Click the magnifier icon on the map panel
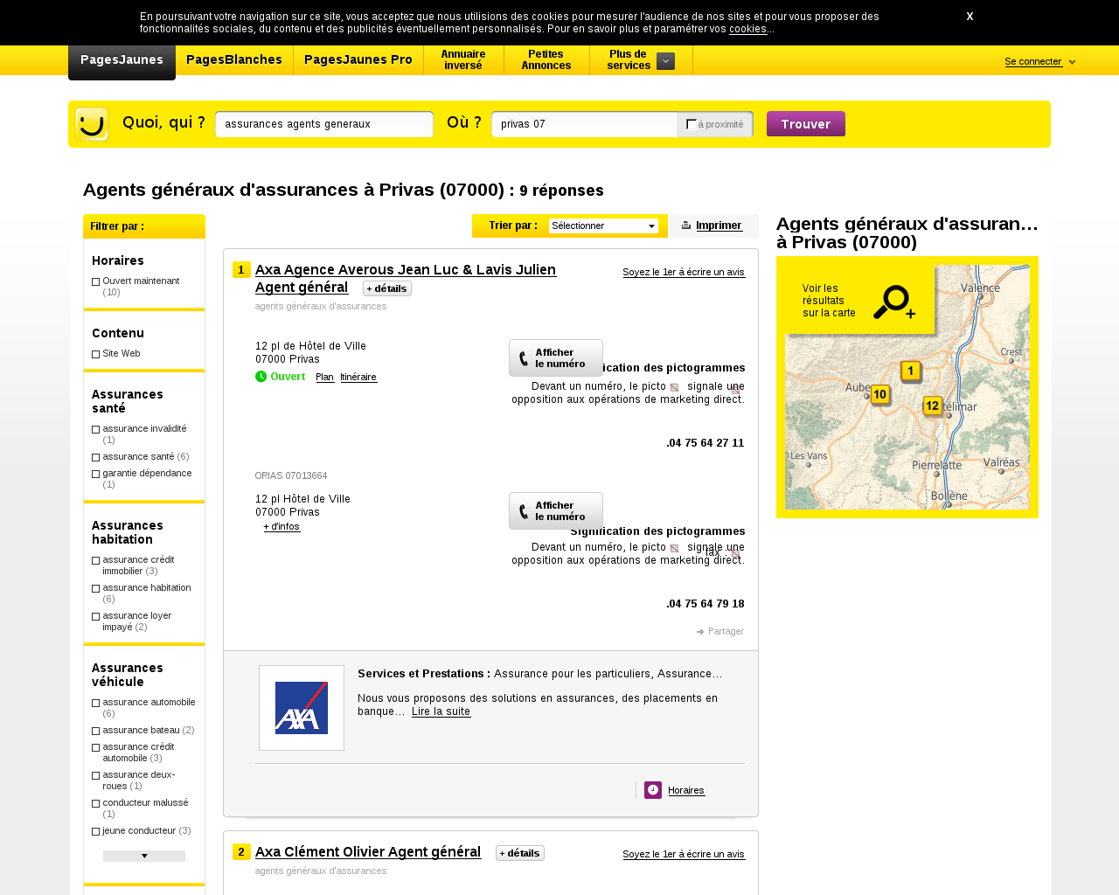This screenshot has height=895, width=1119. (893, 302)
